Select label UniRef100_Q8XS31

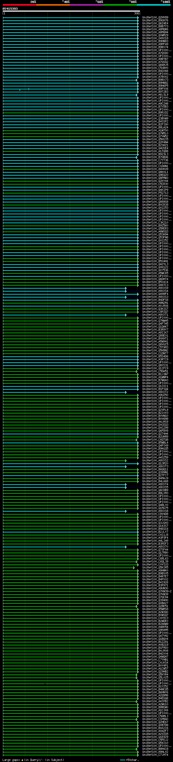[x=155, y=365]
